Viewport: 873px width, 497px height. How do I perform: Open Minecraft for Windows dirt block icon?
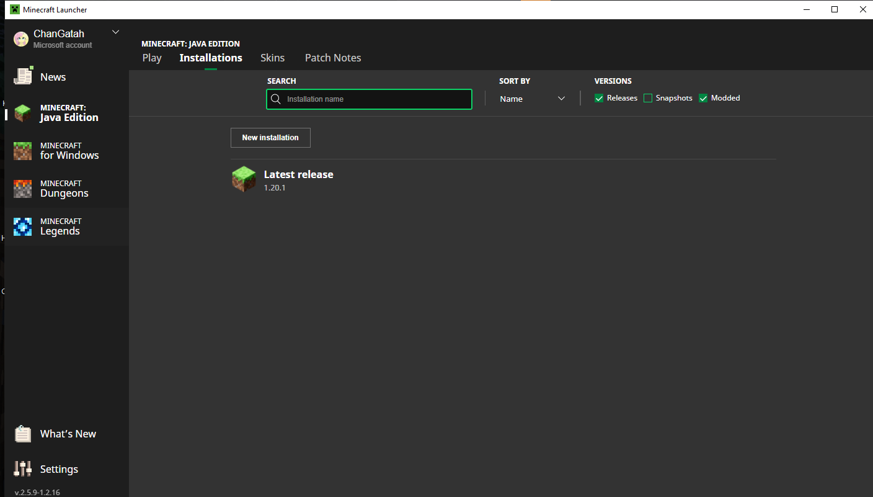click(23, 151)
